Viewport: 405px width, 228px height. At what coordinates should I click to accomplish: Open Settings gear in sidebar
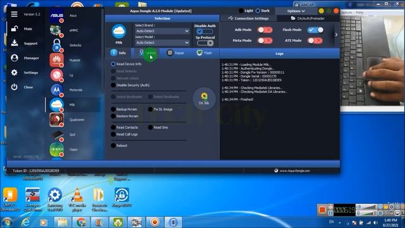point(15,73)
